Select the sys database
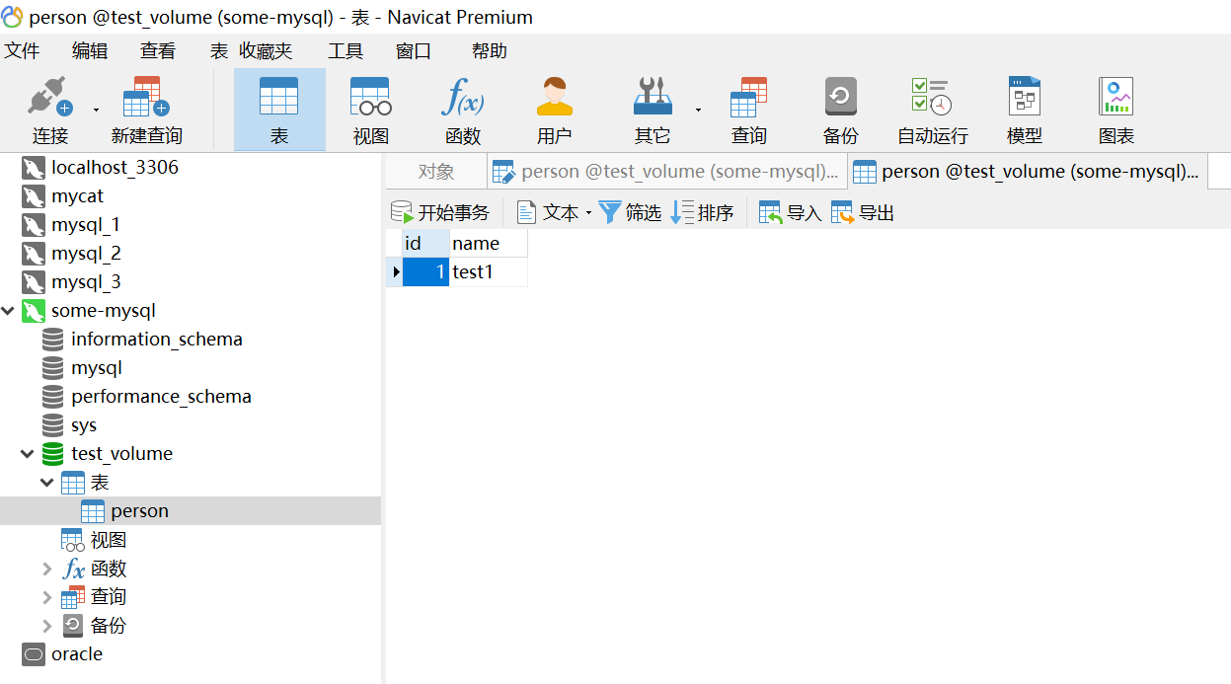This screenshot has height=684, width=1231. tap(84, 424)
